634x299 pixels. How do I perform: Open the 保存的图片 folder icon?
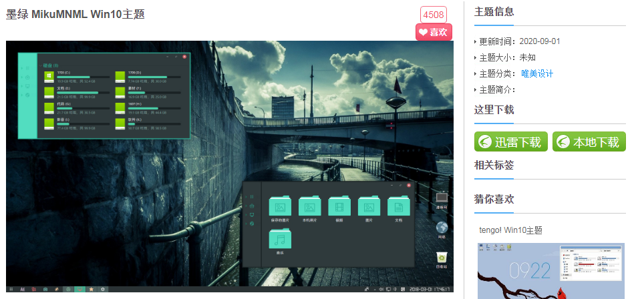[x=280, y=207]
